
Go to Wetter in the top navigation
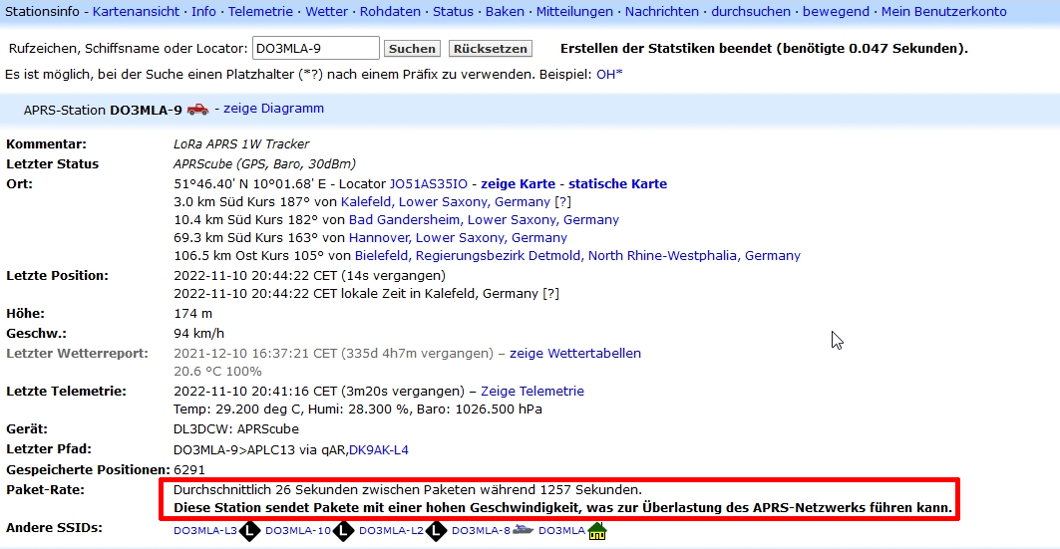[x=326, y=12]
